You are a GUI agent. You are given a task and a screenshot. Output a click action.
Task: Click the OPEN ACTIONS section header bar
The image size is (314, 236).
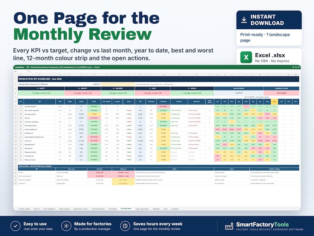coord(159,166)
